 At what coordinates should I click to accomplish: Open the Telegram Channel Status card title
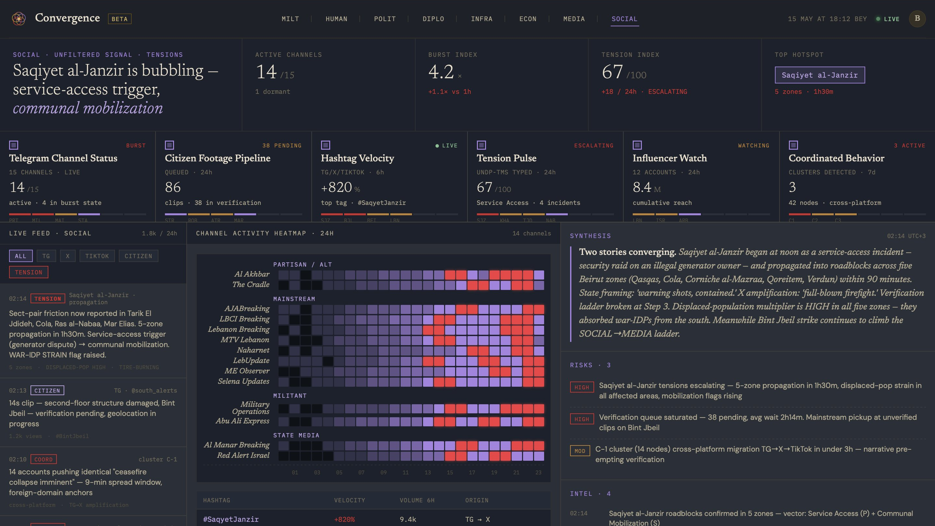(63, 158)
